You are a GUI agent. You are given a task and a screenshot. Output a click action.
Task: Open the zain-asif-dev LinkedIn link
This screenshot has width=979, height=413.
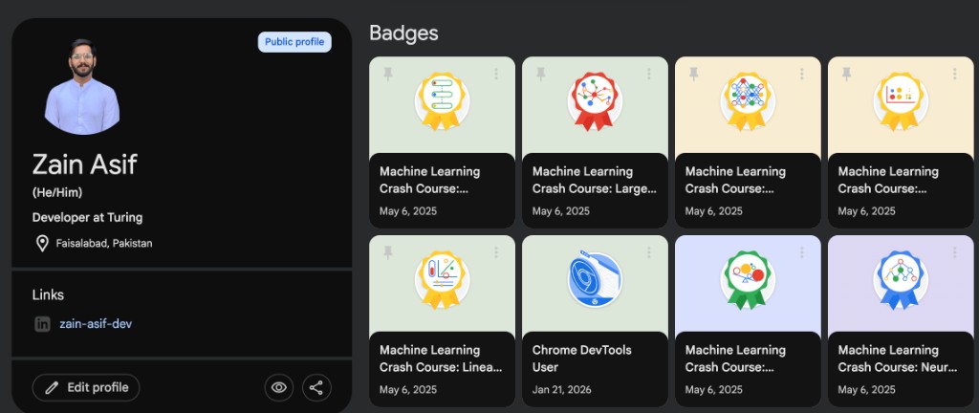(96, 324)
